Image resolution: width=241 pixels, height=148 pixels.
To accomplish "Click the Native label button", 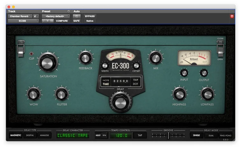I will [90, 21].
